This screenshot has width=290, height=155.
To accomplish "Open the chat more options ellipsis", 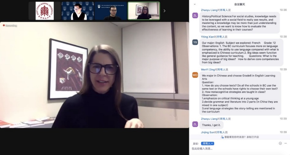I will (286, 143).
